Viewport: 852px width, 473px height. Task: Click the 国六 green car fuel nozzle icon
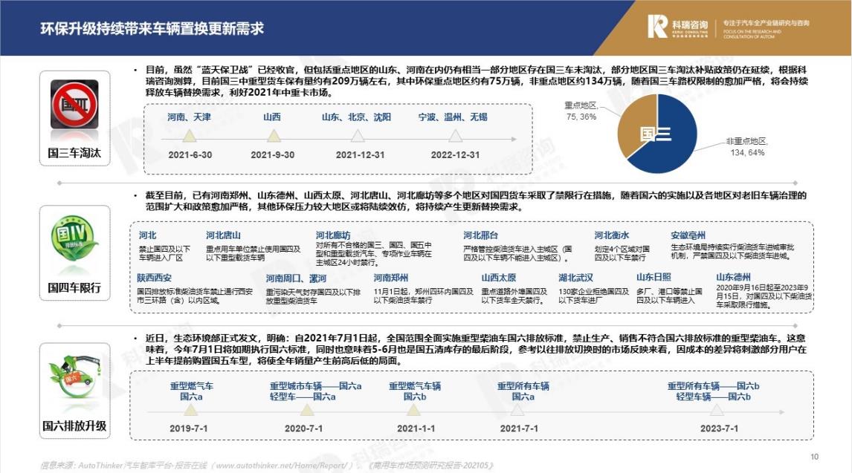74,377
